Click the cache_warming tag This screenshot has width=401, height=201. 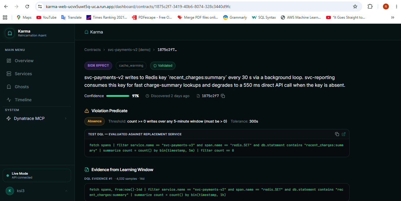point(131,65)
